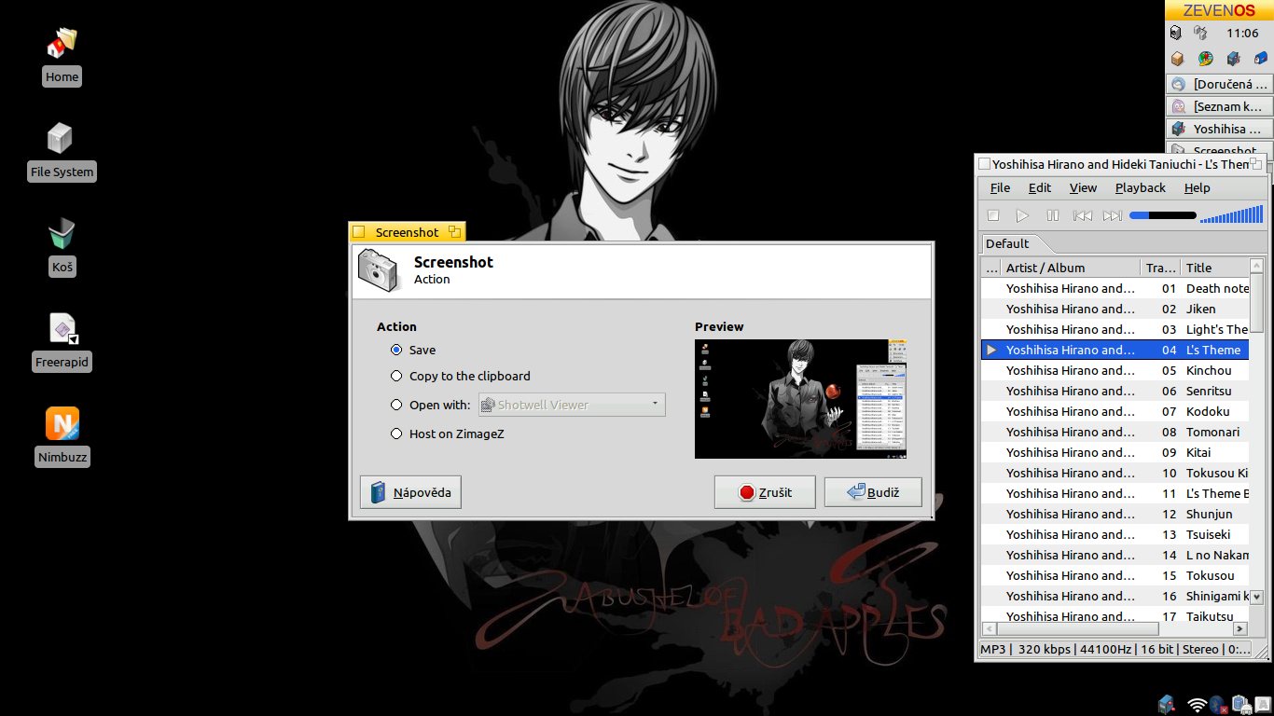Click the playlist vertical scrollbar down arrow
The image size is (1274, 716).
pos(1256,597)
